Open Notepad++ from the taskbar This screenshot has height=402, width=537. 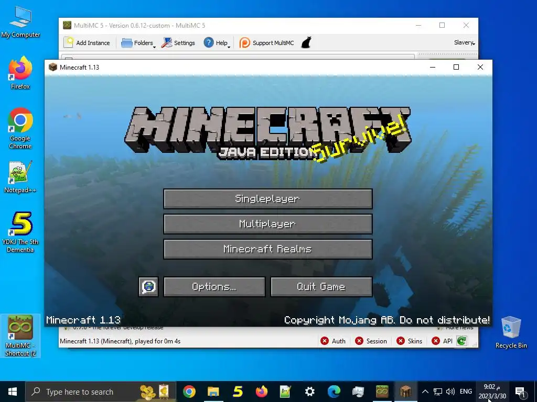click(285, 392)
